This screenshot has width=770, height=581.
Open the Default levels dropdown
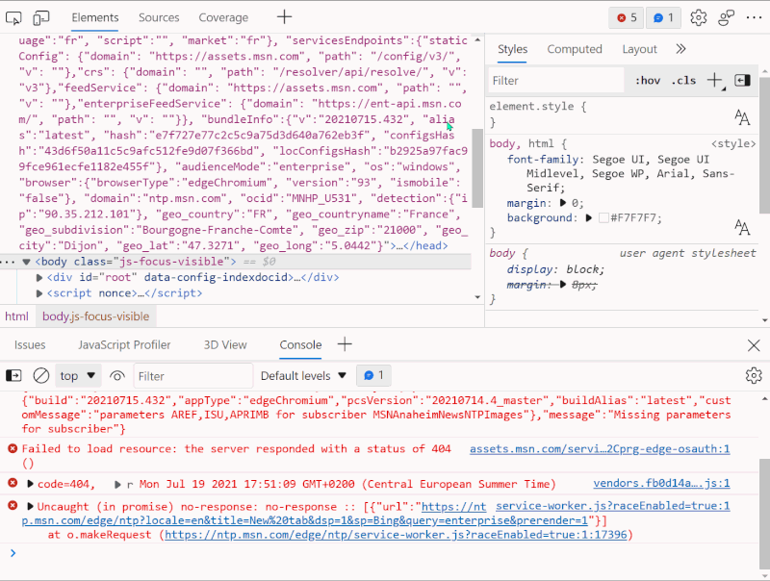pos(302,375)
